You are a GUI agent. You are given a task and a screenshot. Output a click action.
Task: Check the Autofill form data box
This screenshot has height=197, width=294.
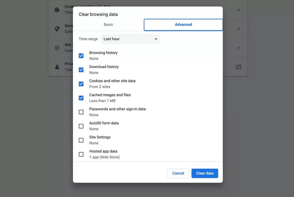point(81,126)
